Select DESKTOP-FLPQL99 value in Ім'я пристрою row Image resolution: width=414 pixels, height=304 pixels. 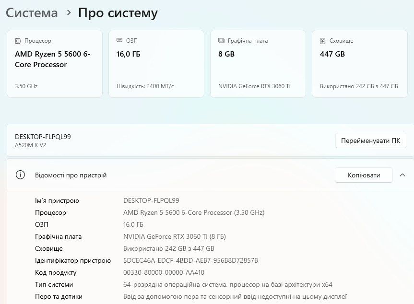click(151, 200)
